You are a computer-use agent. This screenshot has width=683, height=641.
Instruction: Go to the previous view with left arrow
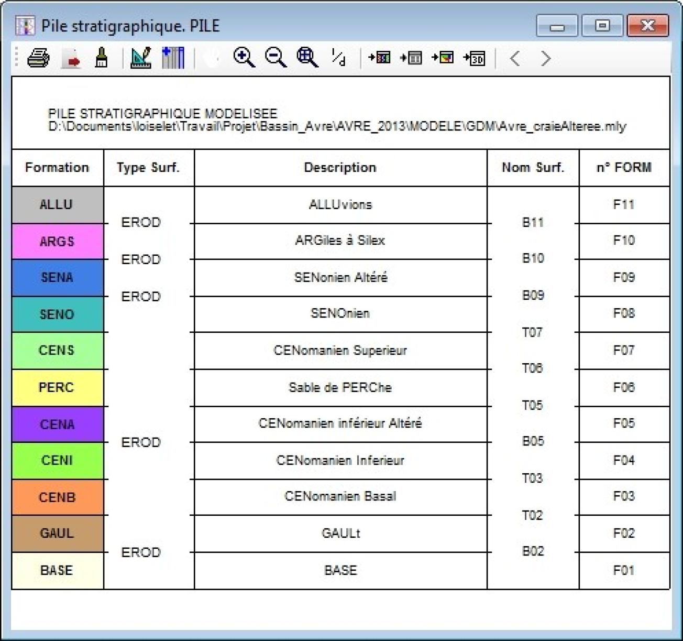point(515,58)
